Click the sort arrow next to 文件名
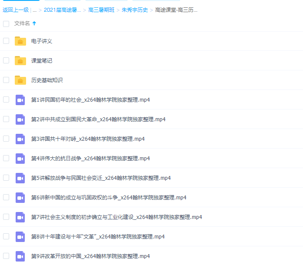 [x=34, y=23]
